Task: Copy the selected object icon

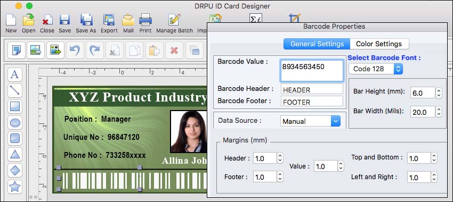Action: point(134,50)
